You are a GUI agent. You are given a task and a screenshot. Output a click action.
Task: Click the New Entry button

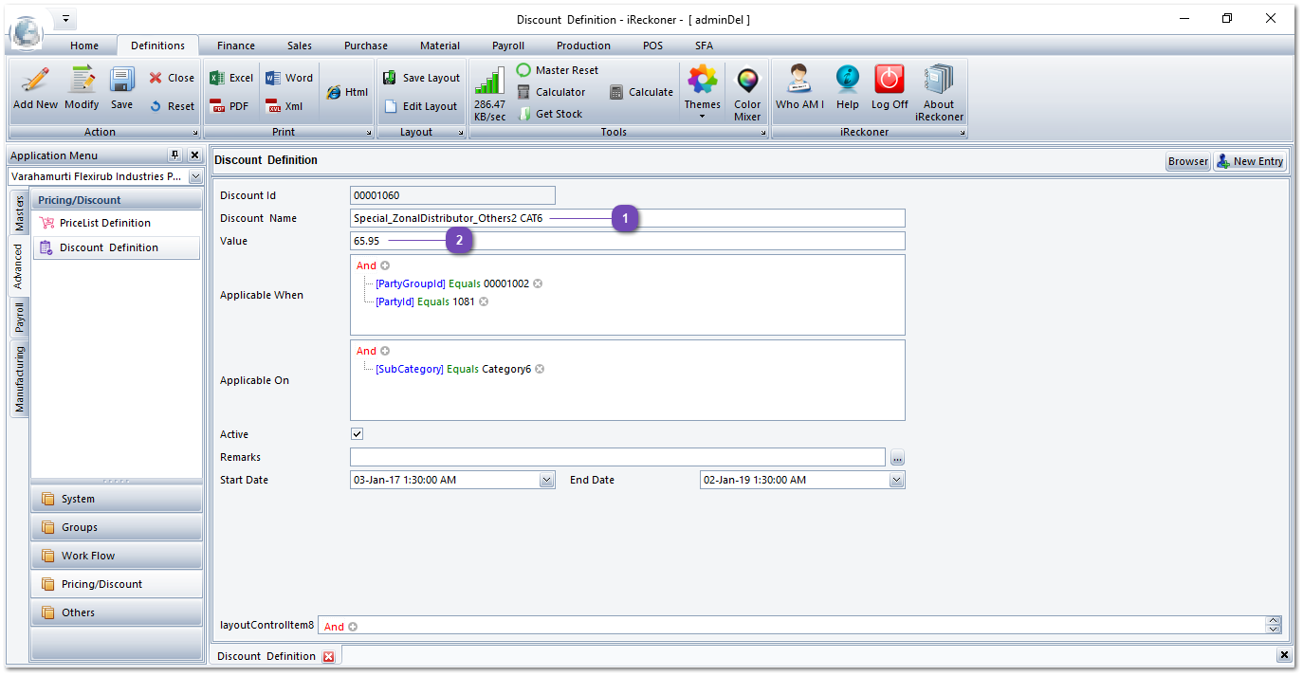[1249, 161]
